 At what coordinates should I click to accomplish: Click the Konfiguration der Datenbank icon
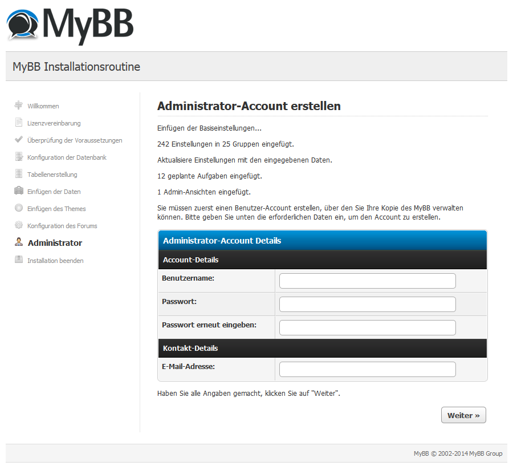tap(19, 156)
